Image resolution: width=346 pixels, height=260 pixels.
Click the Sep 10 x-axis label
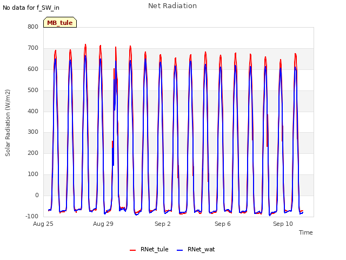tap(283, 224)
